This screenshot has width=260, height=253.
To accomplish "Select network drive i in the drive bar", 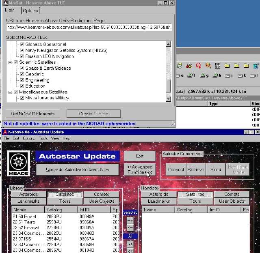I will [229, 76].
